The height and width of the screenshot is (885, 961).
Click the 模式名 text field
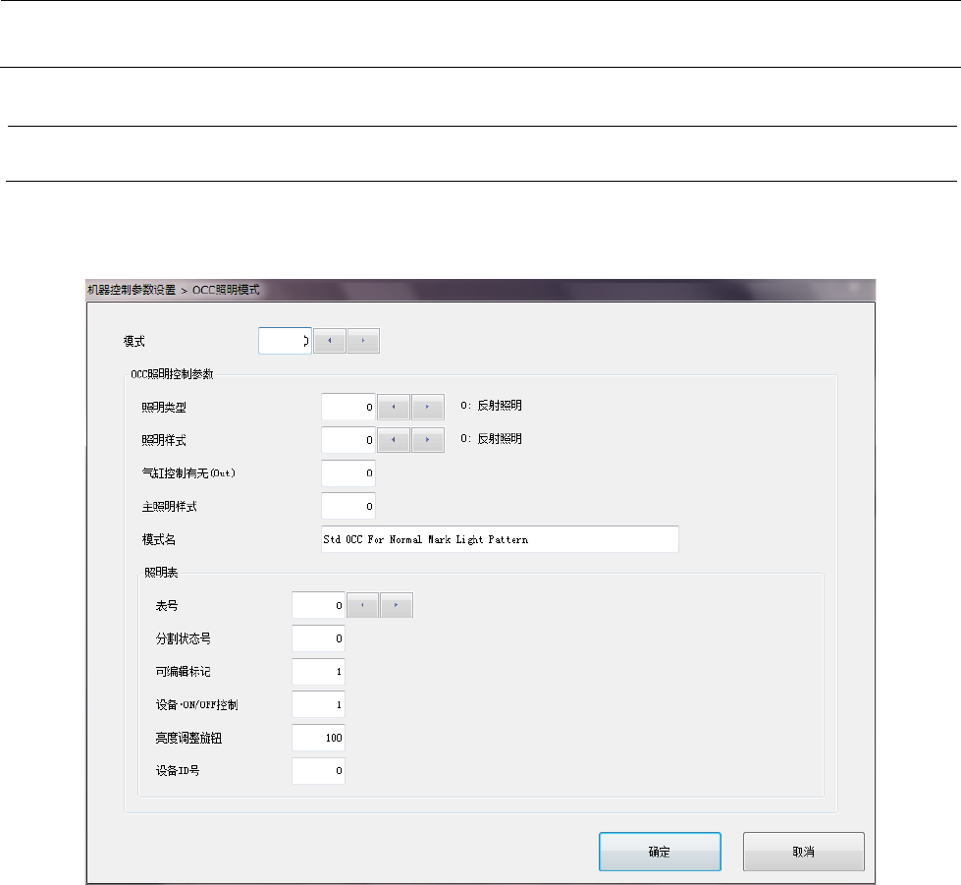point(500,539)
